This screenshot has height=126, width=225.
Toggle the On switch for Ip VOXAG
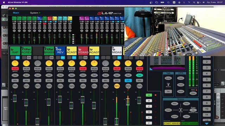[85, 57]
